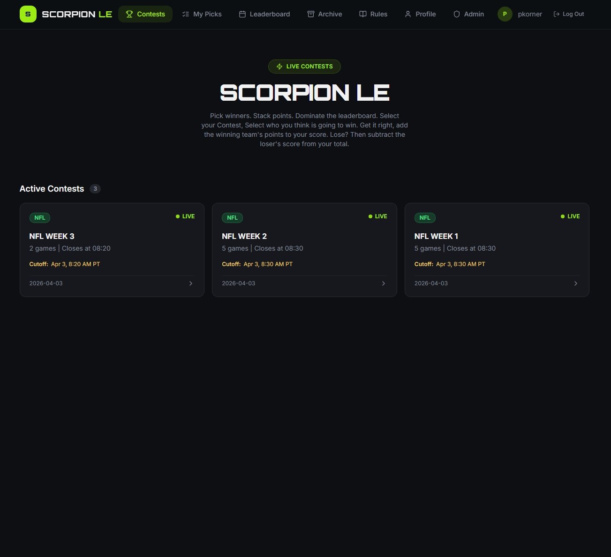Viewport: 611px width, 557px height.
Task: Click the SCORPION LE brand text link
Action: pos(77,14)
